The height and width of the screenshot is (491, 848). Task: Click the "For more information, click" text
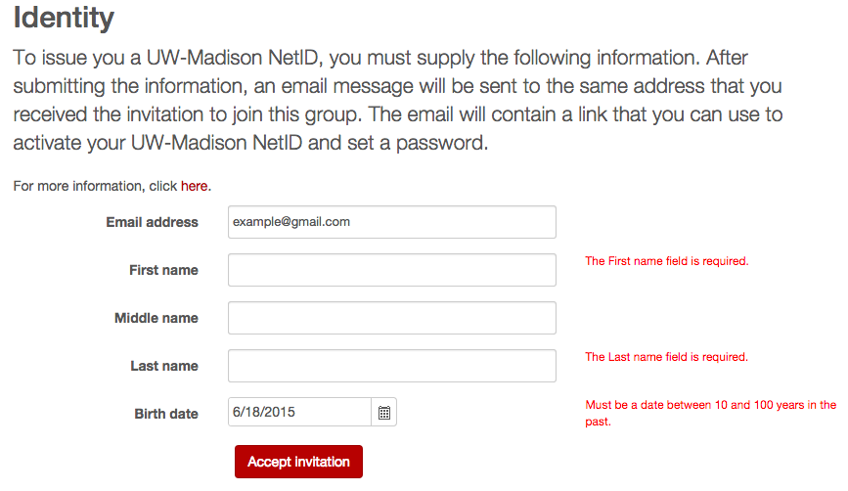coord(95,186)
